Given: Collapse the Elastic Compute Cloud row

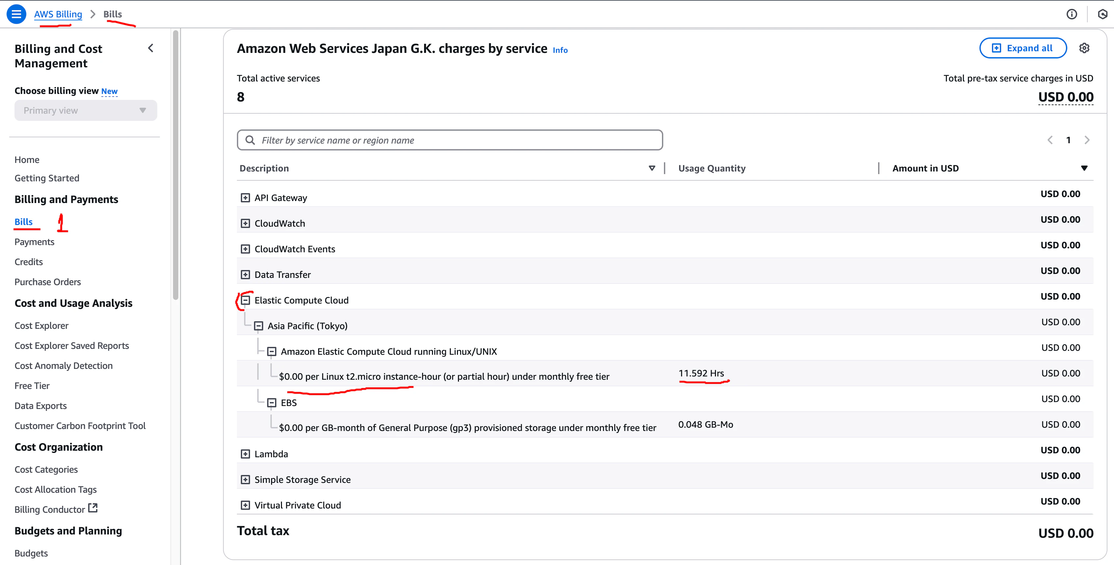Looking at the screenshot, I should [245, 300].
